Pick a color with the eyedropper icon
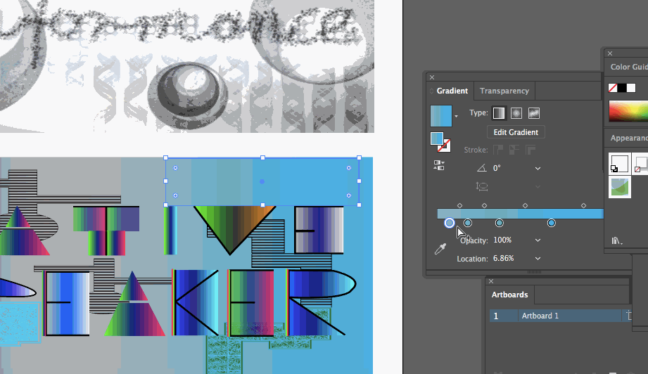Image resolution: width=648 pixels, height=374 pixels. click(440, 249)
